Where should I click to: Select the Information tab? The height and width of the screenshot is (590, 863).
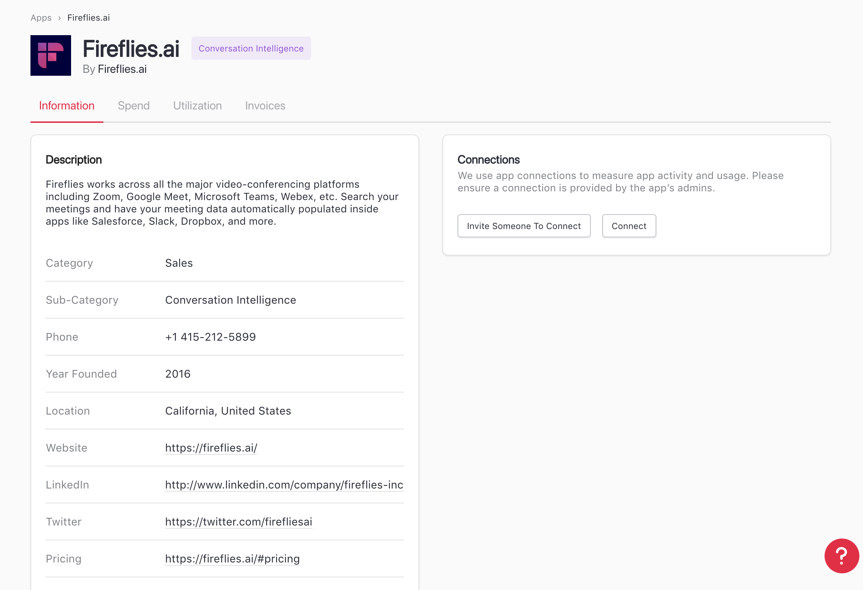point(67,106)
